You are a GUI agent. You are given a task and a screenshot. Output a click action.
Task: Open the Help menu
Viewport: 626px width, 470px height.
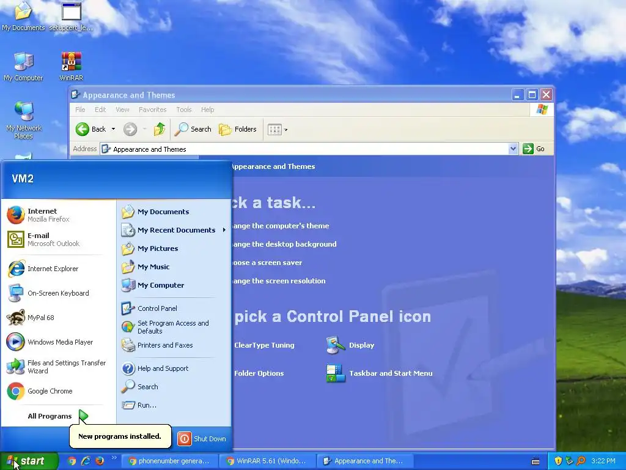208,110
